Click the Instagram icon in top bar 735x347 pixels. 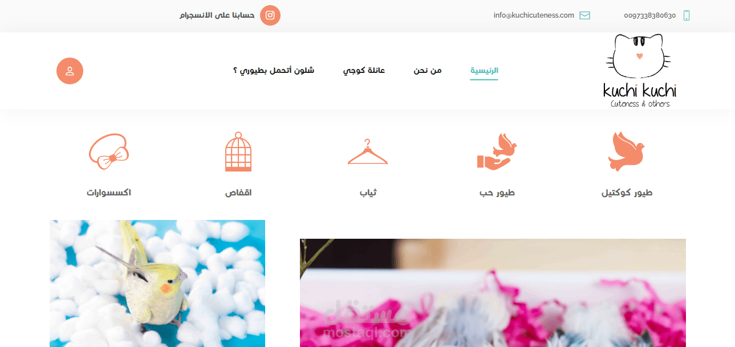click(270, 15)
